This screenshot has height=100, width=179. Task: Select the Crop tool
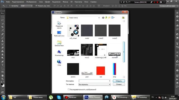[3, 27]
